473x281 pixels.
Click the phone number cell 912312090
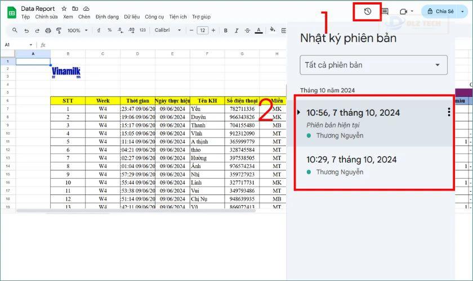tap(242, 133)
